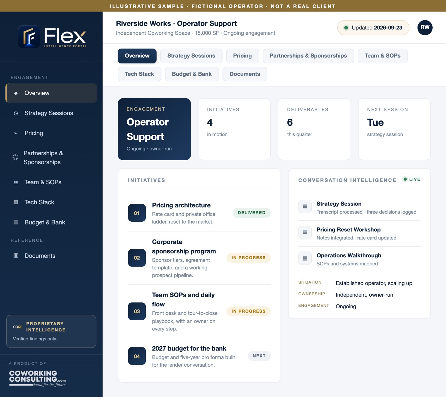Switch to the Strategy Sessions tab

pyautogui.click(x=191, y=56)
